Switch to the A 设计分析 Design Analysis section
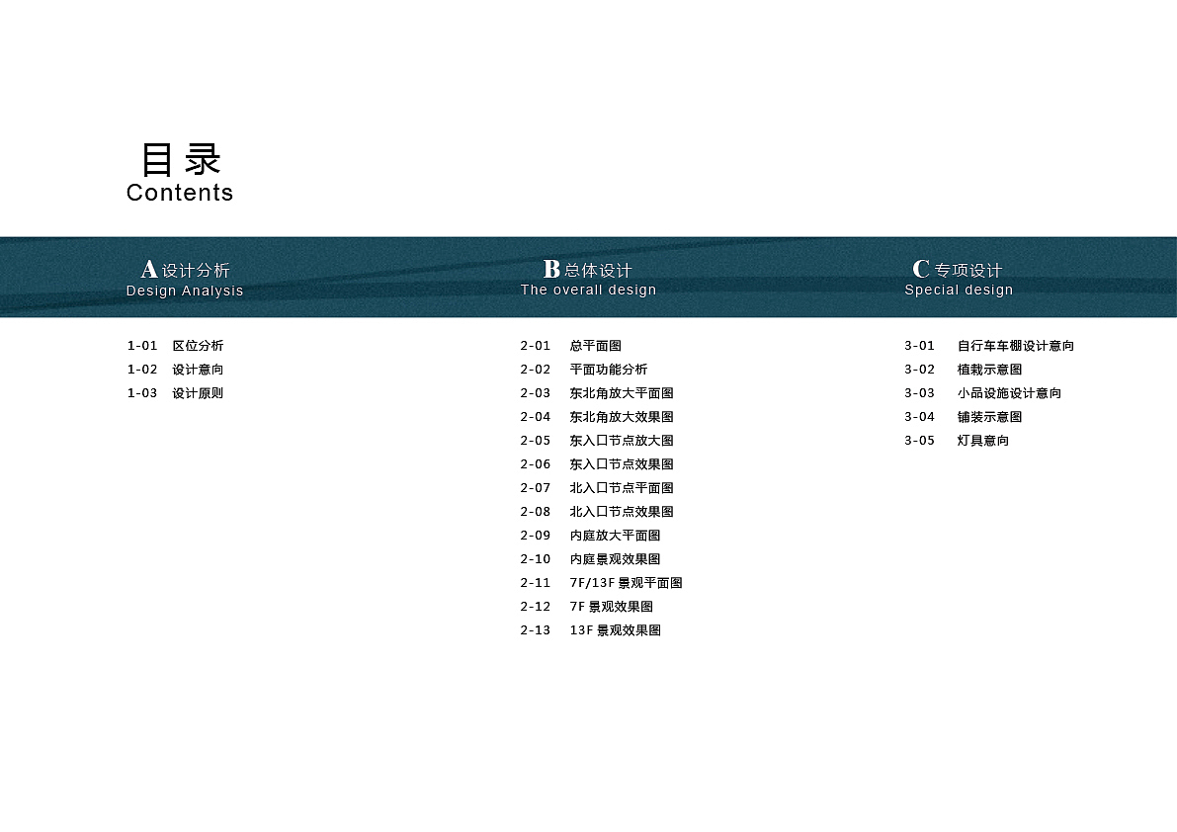This screenshot has width=1177, height=832. [185, 278]
